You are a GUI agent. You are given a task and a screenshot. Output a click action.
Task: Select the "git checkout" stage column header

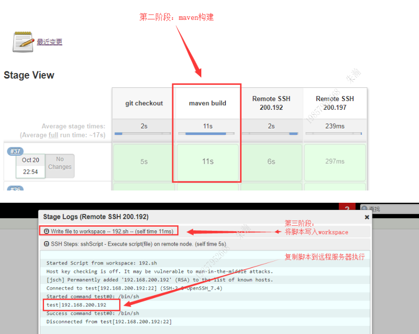(143, 103)
